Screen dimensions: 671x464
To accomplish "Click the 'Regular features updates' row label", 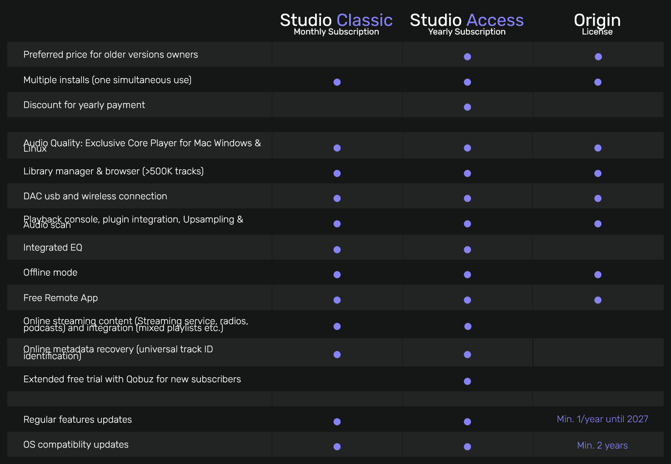I will pyautogui.click(x=77, y=420).
